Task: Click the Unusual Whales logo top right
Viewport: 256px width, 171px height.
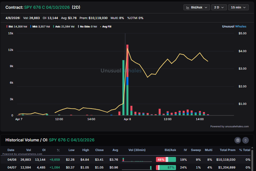Action: (235, 27)
